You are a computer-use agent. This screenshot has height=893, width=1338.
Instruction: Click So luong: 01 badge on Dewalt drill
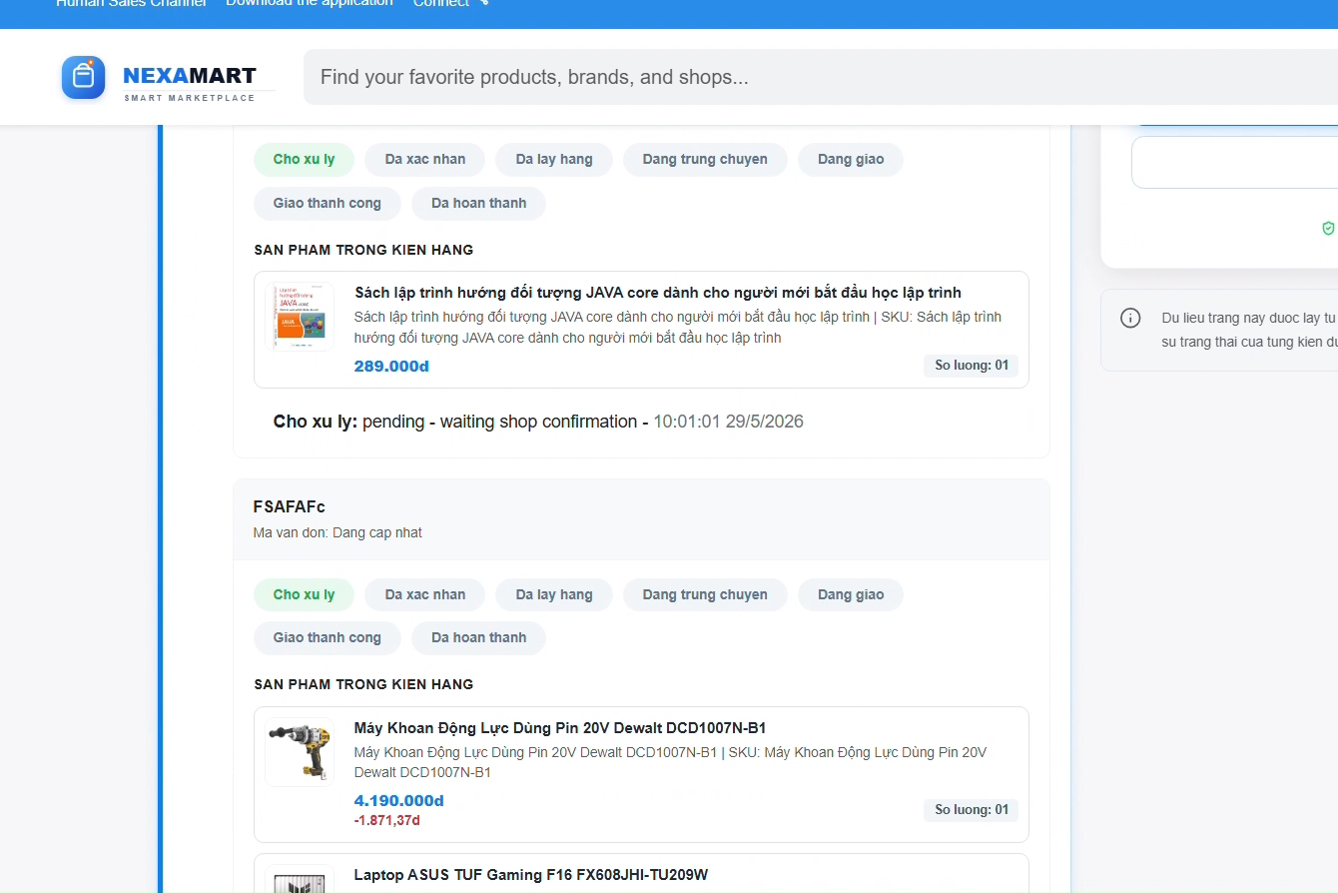coord(972,810)
